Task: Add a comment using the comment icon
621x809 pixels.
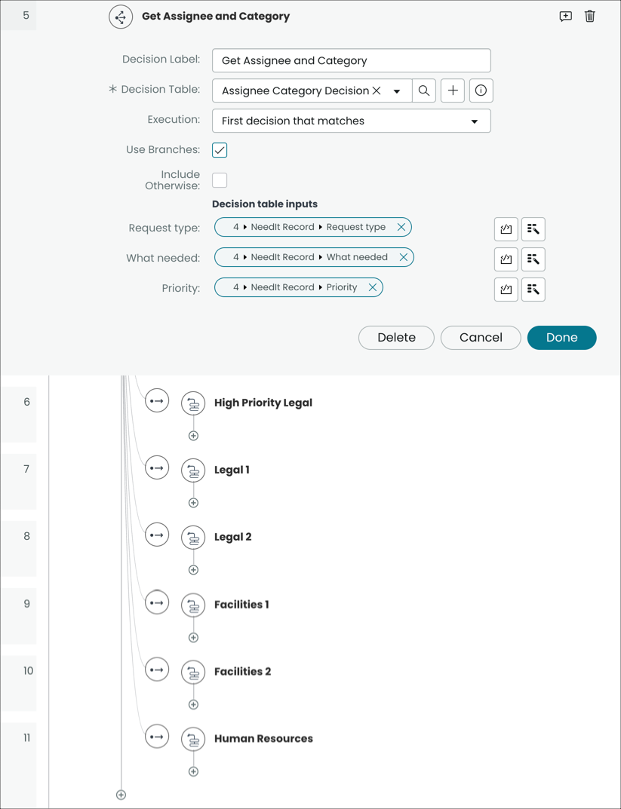Action: click(x=565, y=16)
